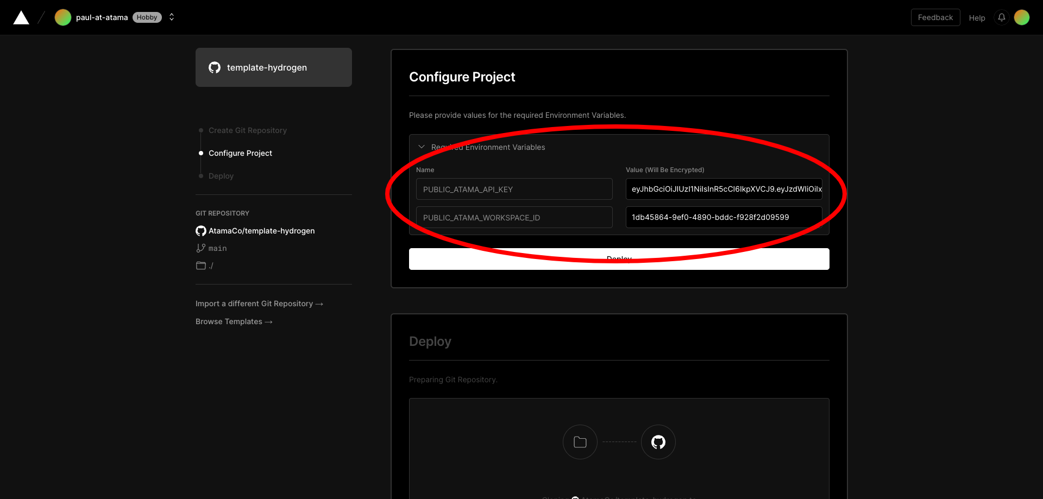Click the GitHub circle icon in Deploy panel
The image size is (1043, 499).
point(658,442)
